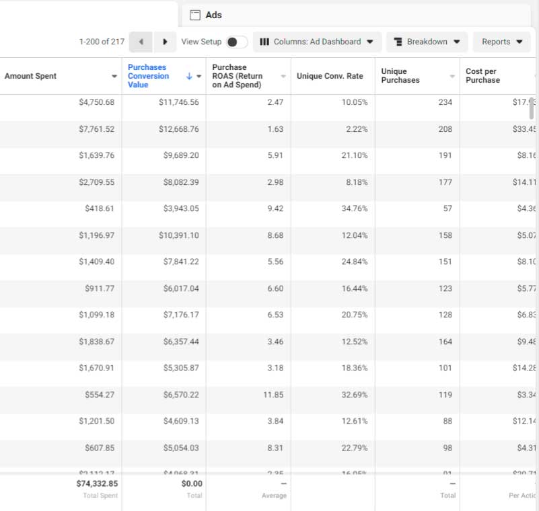
Task: Select ROAS value 5.91
Action: (275, 155)
